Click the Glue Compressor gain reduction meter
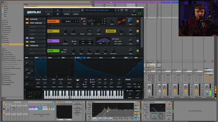 tap(157, 108)
